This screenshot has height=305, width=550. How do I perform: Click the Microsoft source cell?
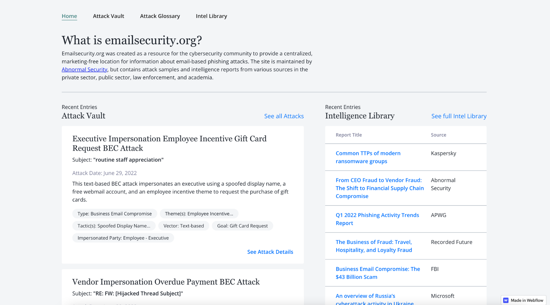click(442, 296)
